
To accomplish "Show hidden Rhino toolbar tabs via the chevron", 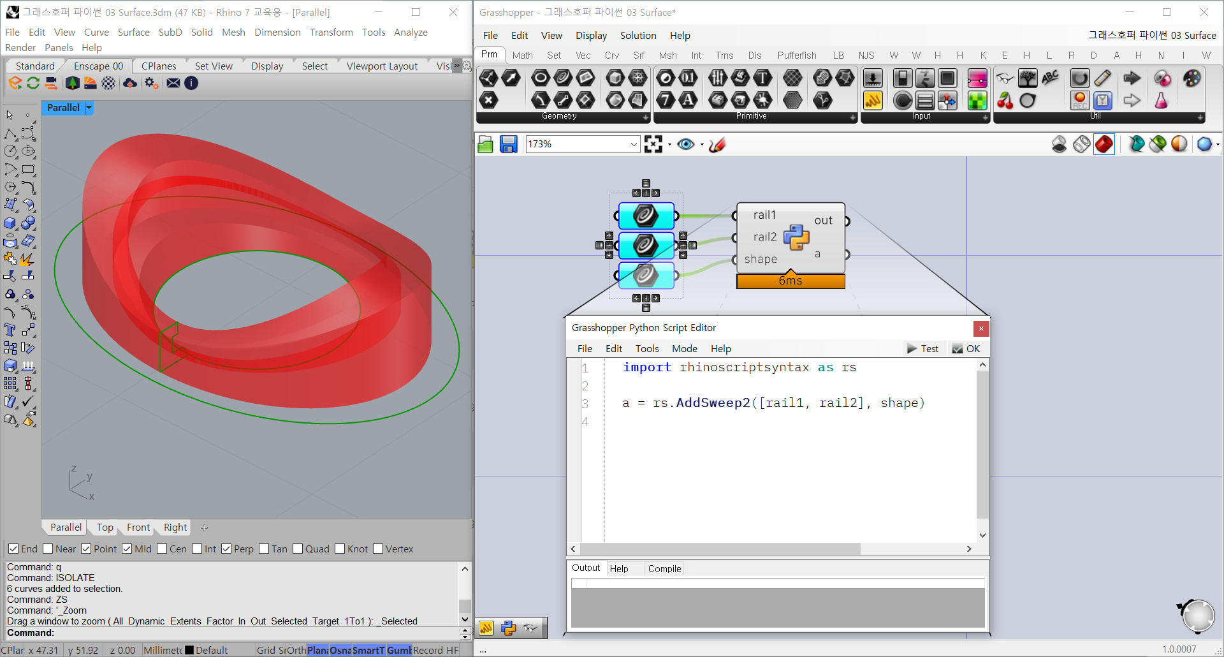I will [x=456, y=66].
